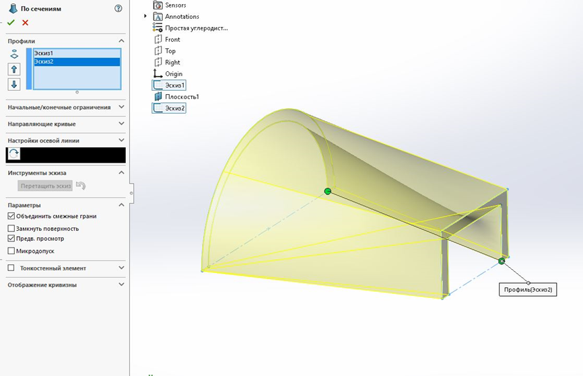
Task: Move the selected profile down
Action: pyautogui.click(x=14, y=84)
